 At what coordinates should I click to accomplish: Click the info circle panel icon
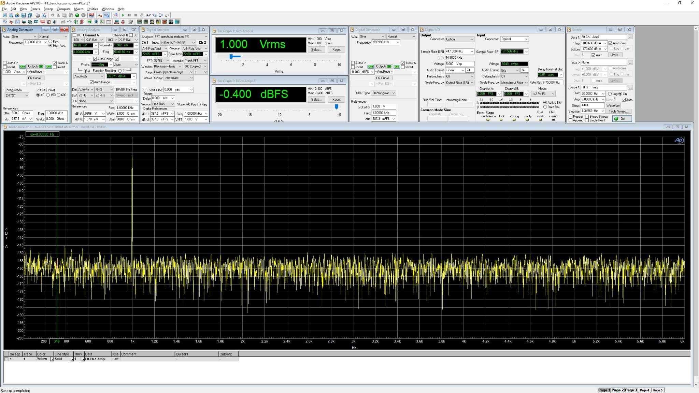pyautogui.click(x=49, y=22)
